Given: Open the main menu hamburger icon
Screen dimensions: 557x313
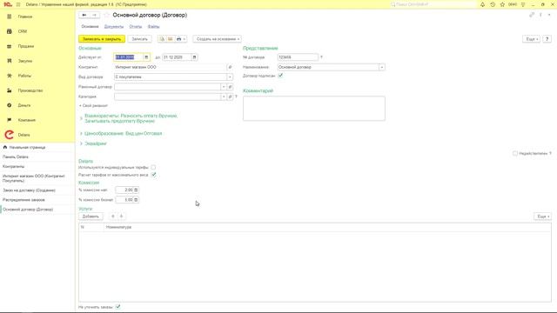Looking at the screenshot, I should (x=18, y=4).
